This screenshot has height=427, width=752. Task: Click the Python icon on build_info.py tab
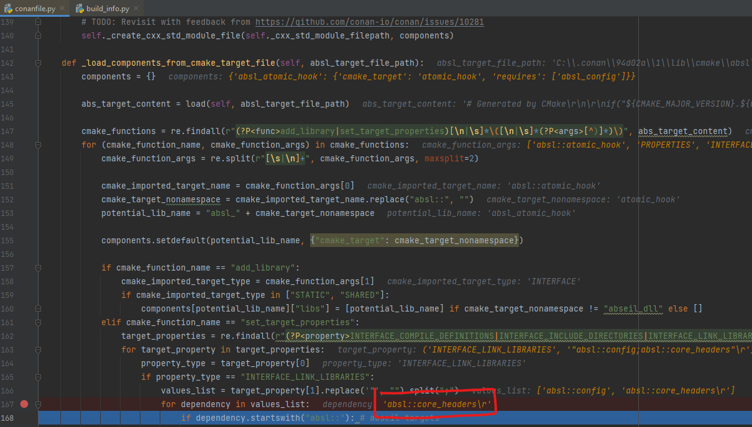78,9
